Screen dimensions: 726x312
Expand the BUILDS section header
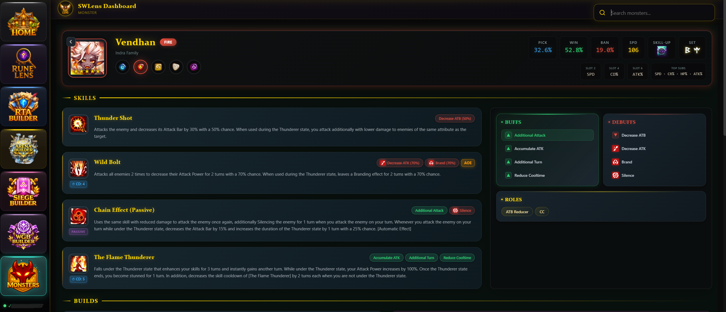pyautogui.click(x=86, y=301)
